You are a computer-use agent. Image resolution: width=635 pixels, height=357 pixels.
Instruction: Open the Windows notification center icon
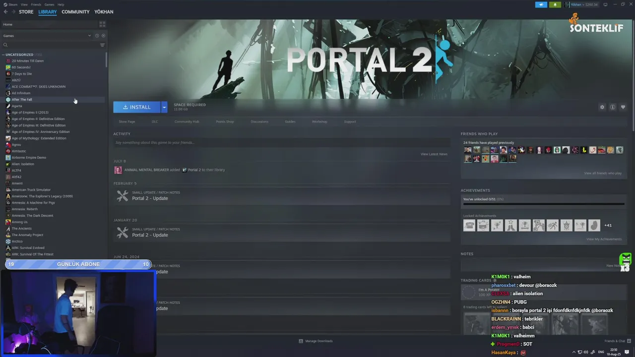click(x=627, y=352)
